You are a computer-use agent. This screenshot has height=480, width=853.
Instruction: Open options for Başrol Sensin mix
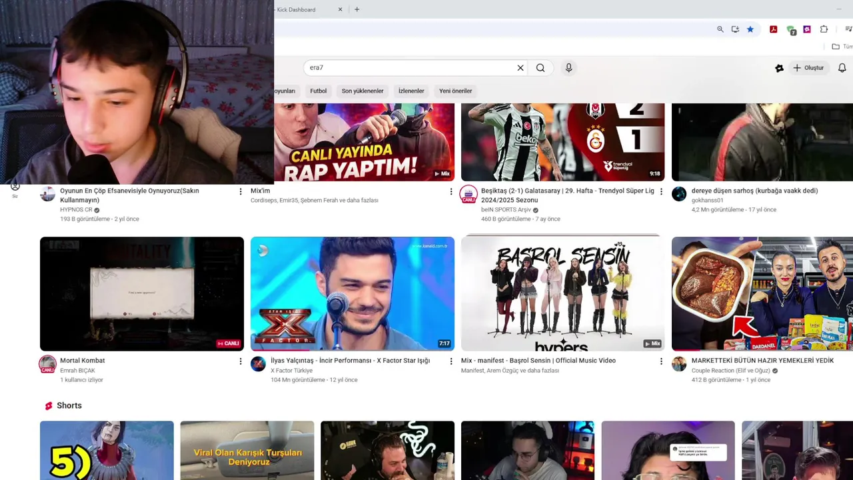point(661,361)
